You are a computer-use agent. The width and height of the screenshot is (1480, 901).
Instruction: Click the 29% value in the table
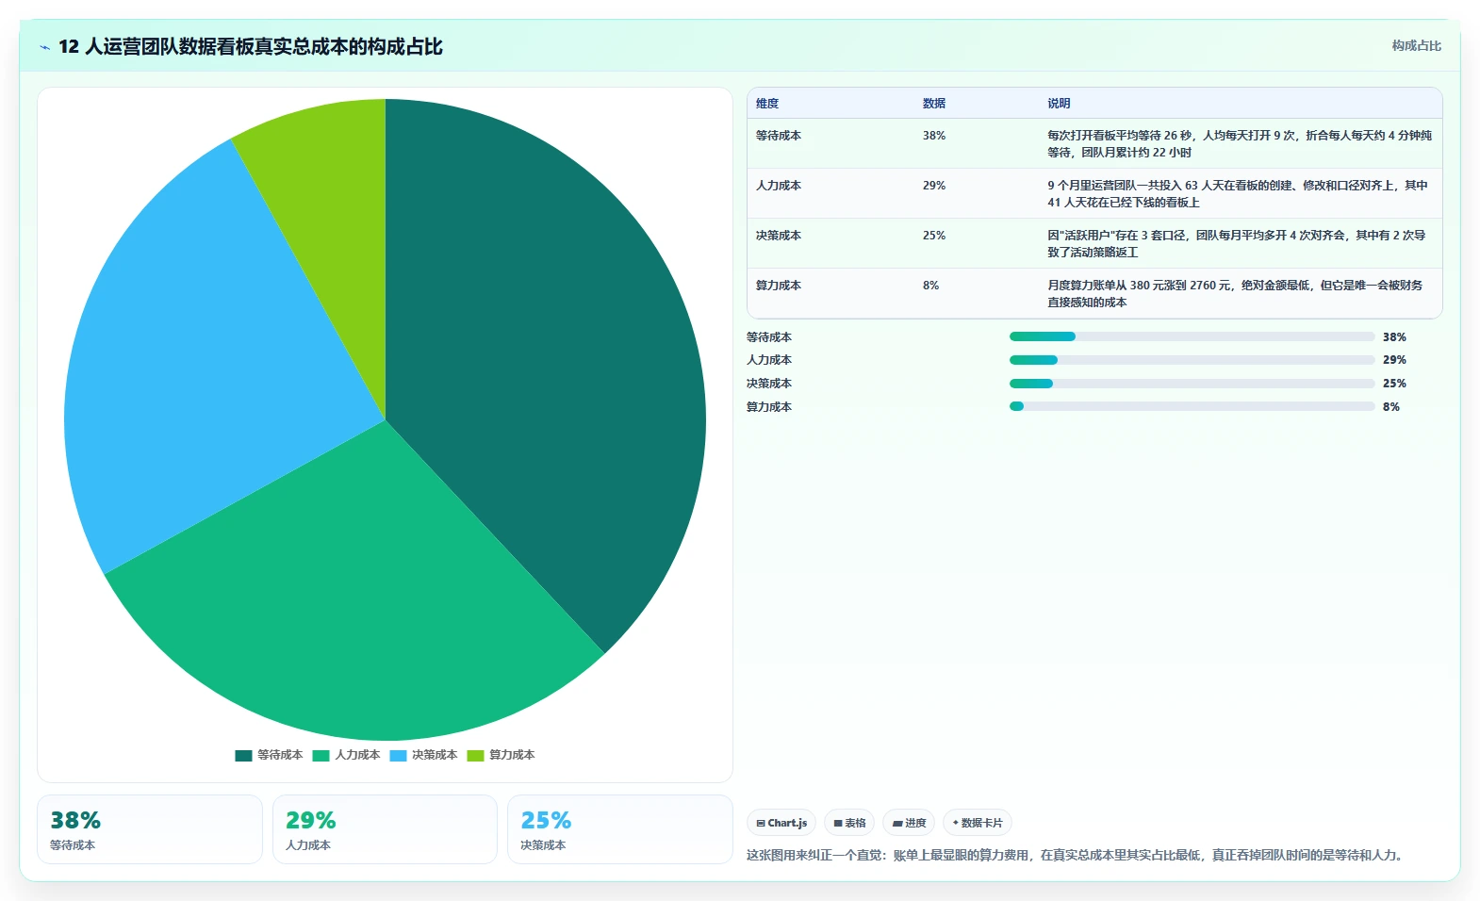point(934,186)
